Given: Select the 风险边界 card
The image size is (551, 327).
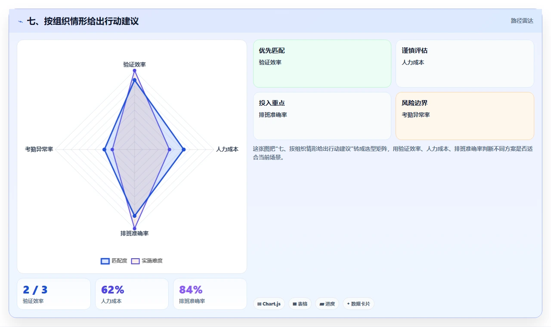Looking at the screenshot, I should [464, 116].
